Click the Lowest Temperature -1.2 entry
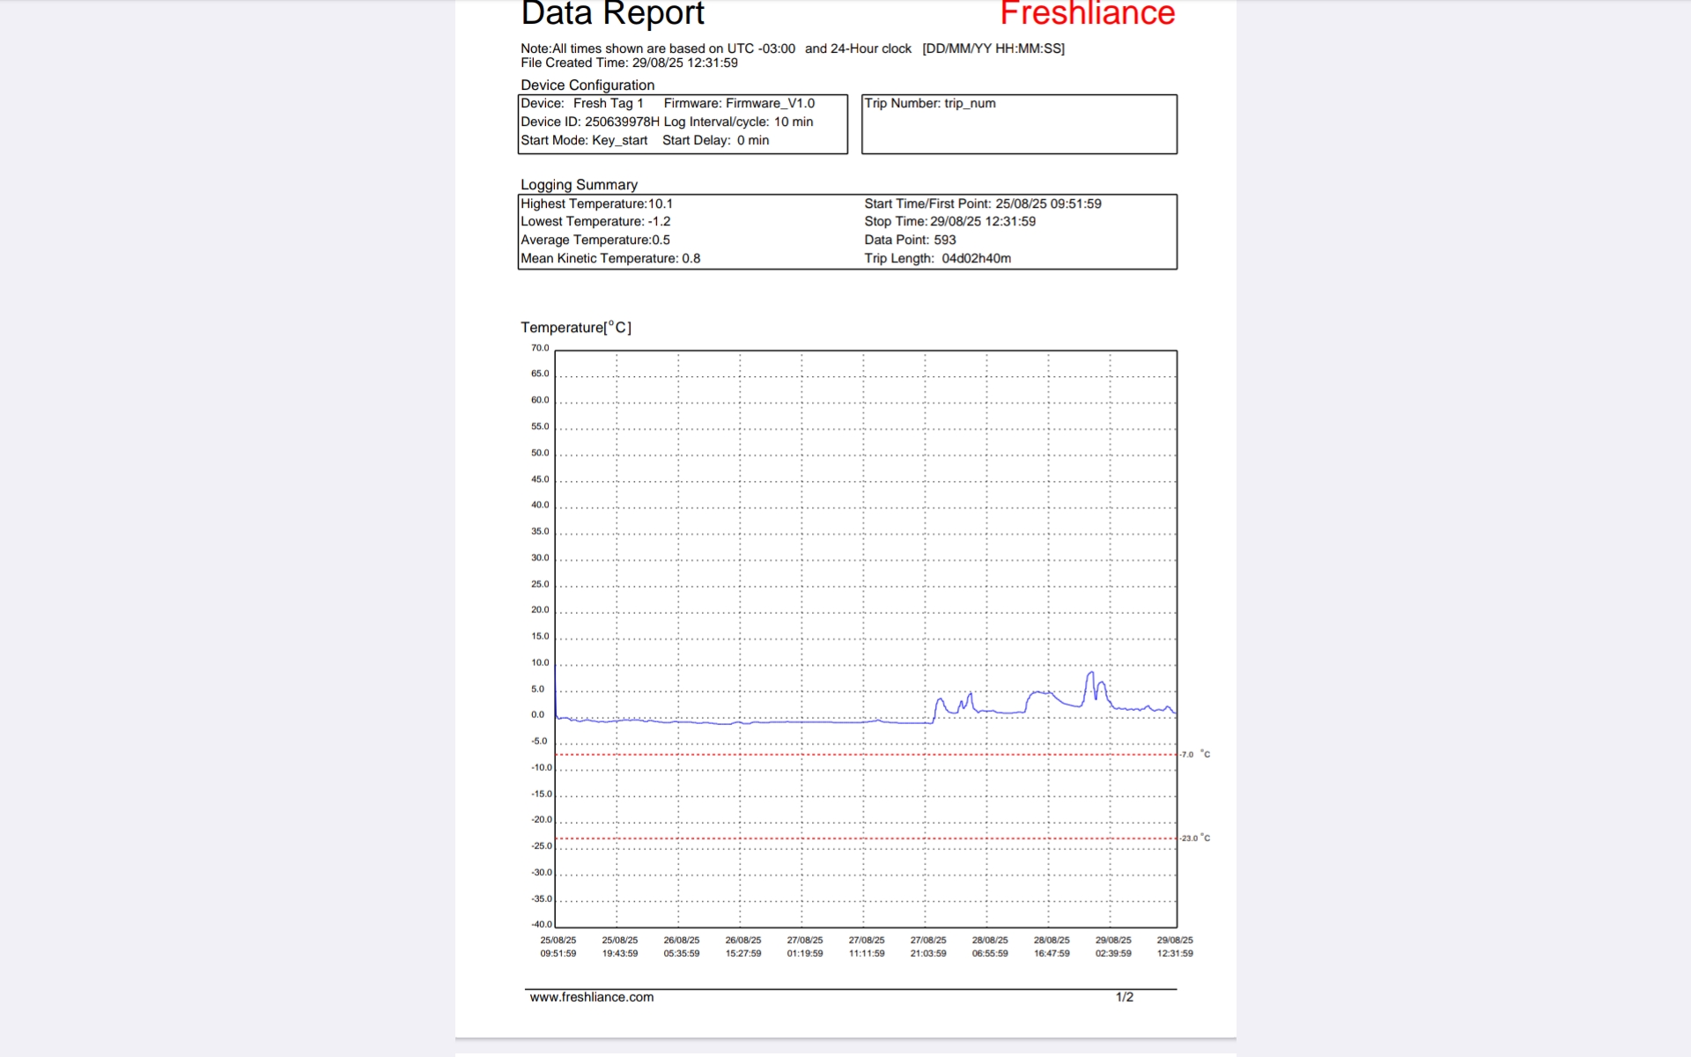The width and height of the screenshot is (1691, 1057). point(594,221)
